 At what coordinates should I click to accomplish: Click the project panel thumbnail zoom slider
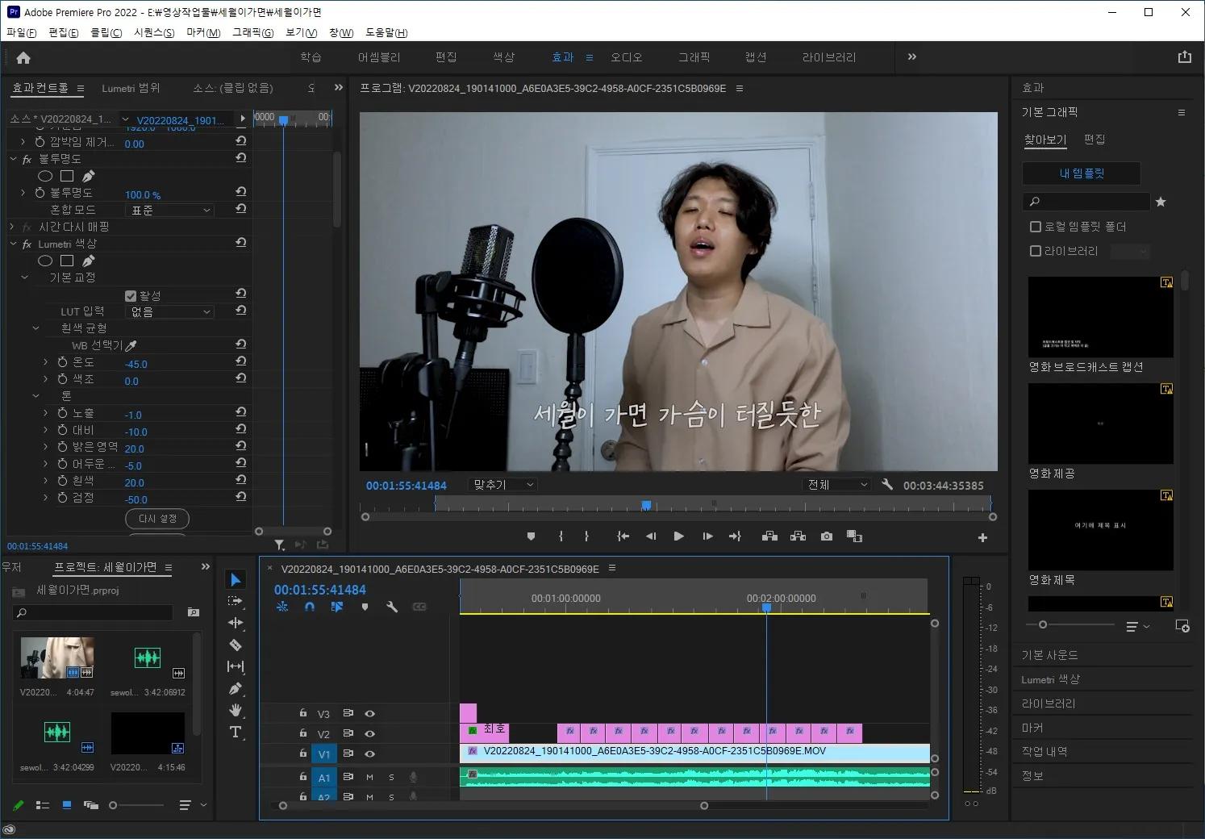tap(113, 805)
